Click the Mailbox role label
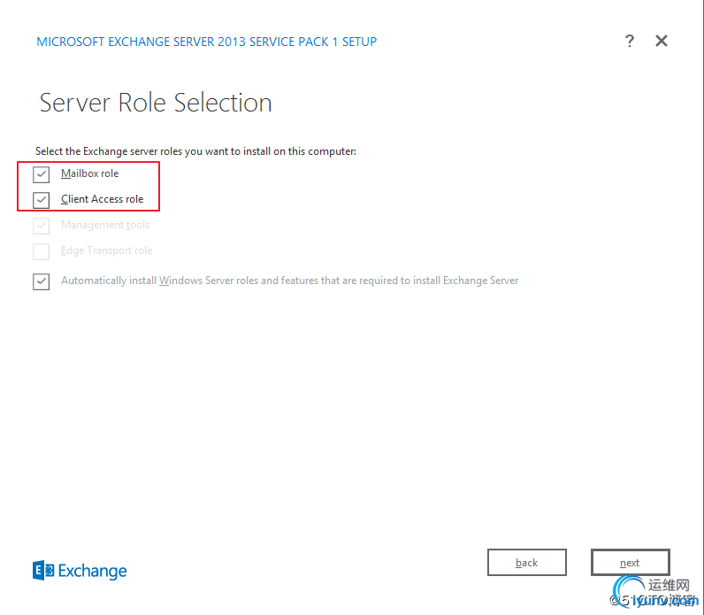 pyautogui.click(x=90, y=173)
